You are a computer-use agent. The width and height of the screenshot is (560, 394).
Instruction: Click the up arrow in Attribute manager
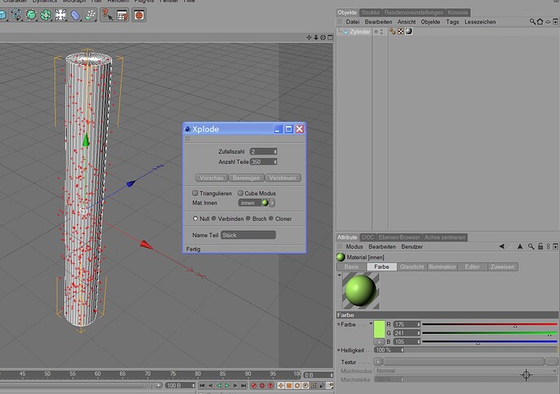(x=520, y=246)
